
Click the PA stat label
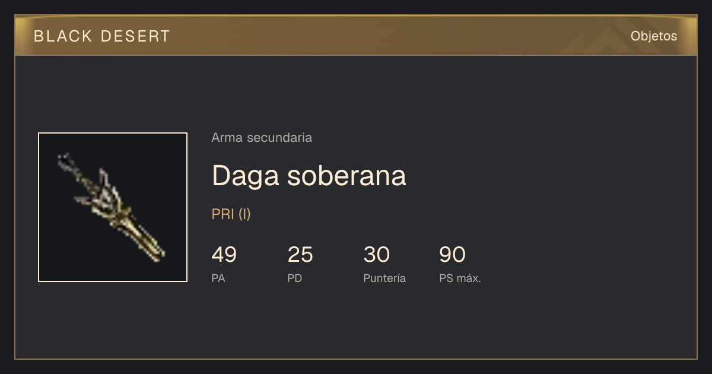click(x=218, y=278)
